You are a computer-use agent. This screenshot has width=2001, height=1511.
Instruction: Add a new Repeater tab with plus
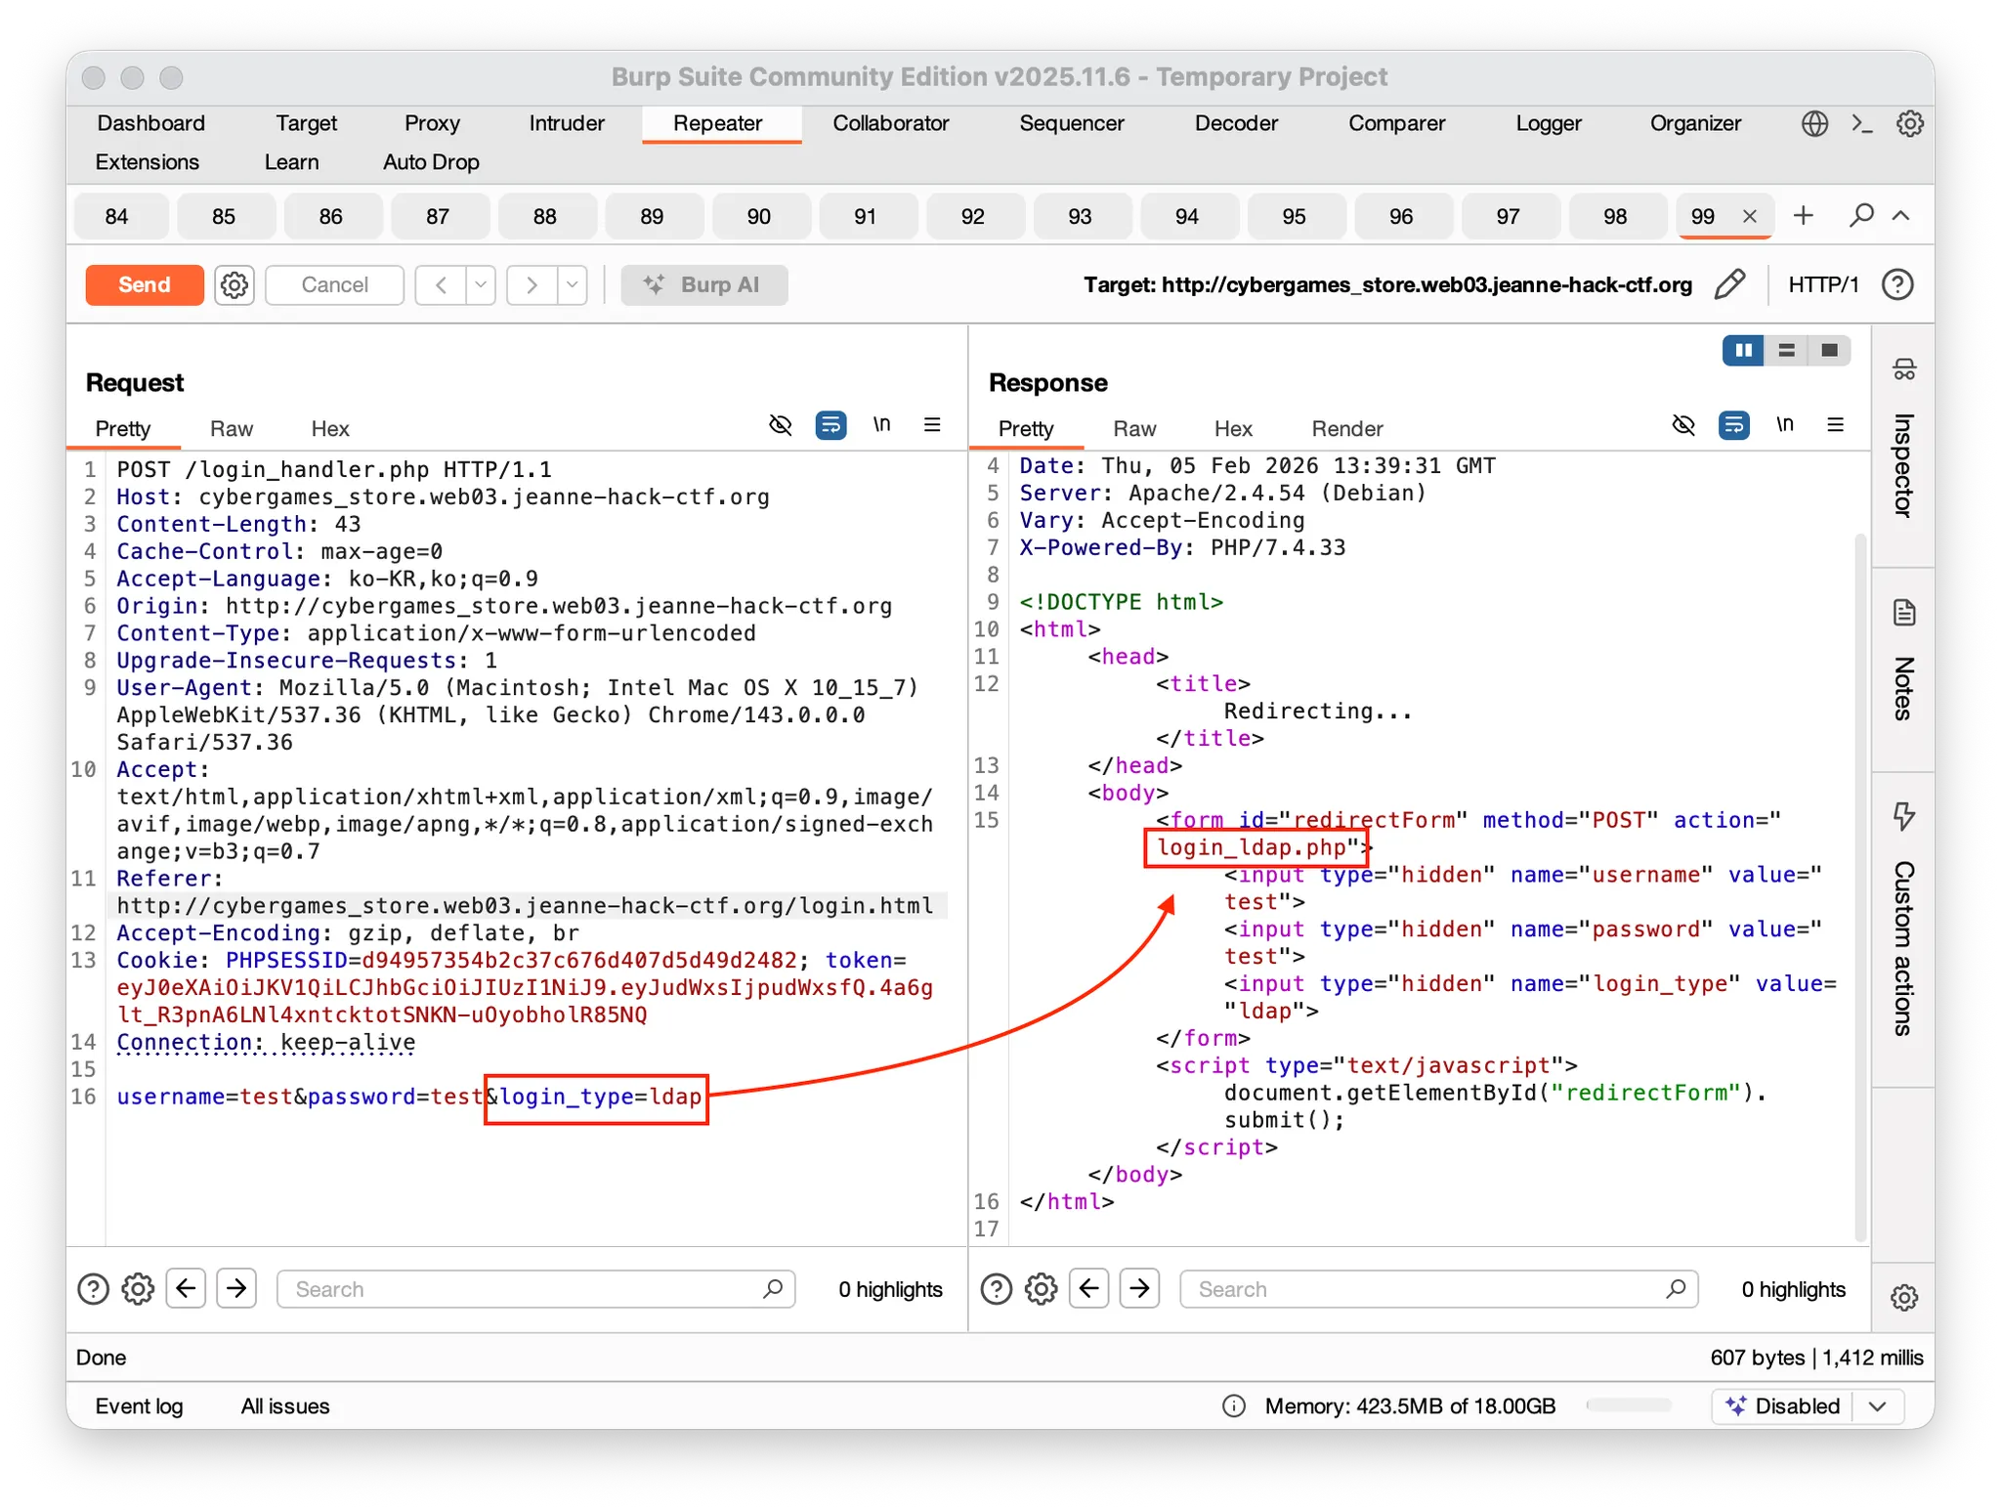pyautogui.click(x=1804, y=215)
